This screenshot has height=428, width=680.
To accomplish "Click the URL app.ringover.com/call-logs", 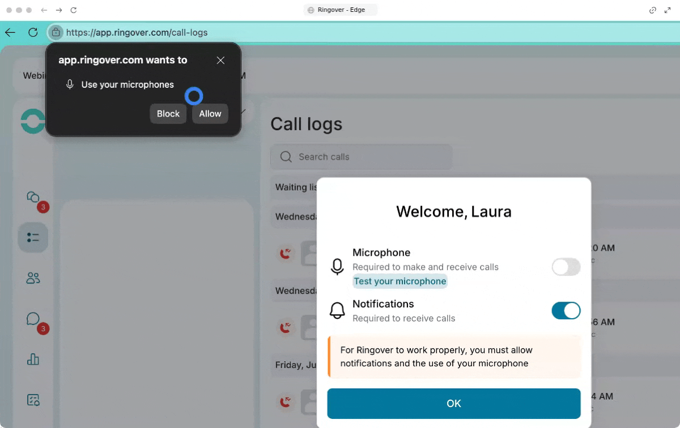I will 137,33.
